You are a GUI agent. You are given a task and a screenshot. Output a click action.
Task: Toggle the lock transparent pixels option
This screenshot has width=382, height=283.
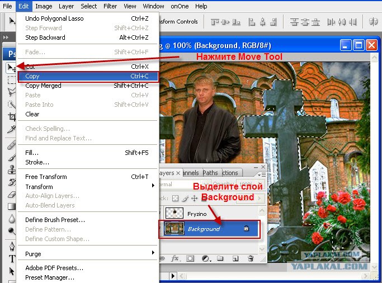click(x=175, y=199)
